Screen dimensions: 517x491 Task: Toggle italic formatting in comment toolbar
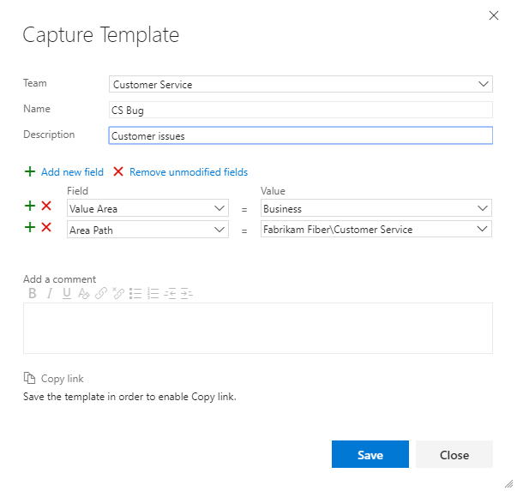[50, 293]
